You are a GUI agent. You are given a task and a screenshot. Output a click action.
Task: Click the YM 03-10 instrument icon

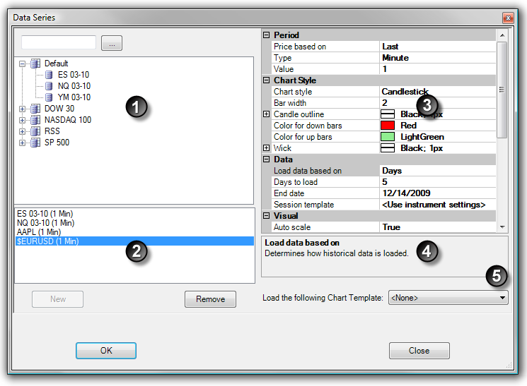point(49,97)
